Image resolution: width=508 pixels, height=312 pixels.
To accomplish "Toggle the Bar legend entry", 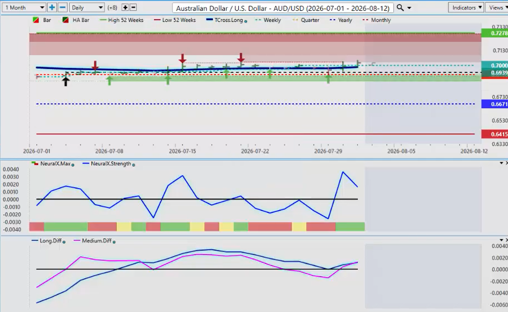I will click(x=42, y=20).
